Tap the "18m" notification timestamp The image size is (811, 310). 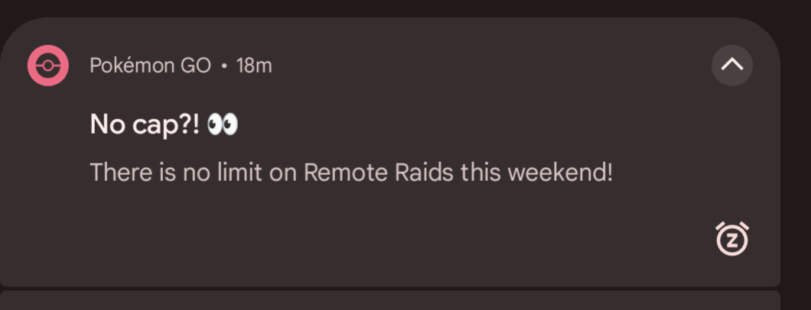point(254,66)
